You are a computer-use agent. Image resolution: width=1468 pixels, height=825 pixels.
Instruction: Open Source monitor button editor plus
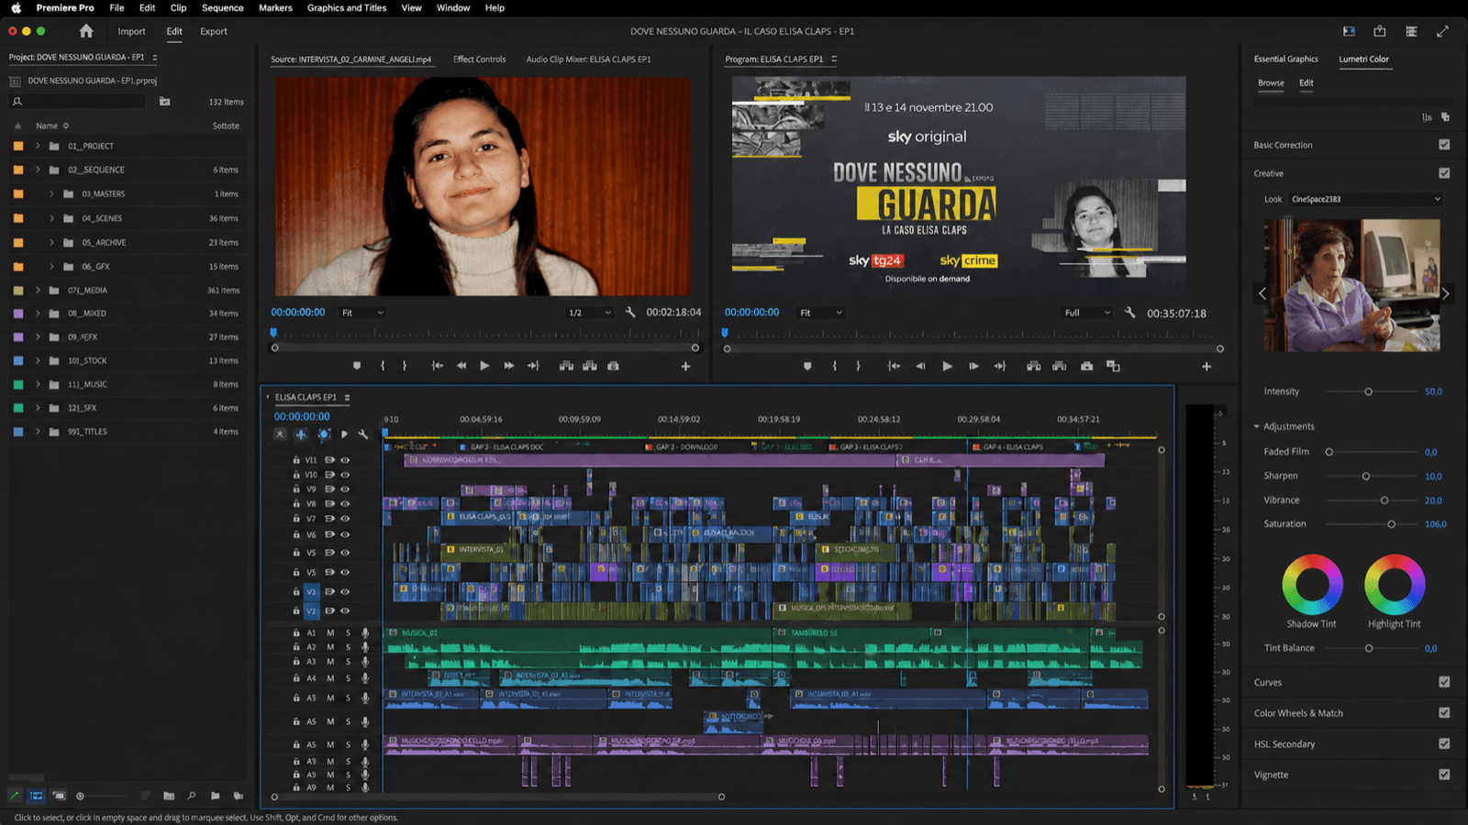[x=685, y=366]
